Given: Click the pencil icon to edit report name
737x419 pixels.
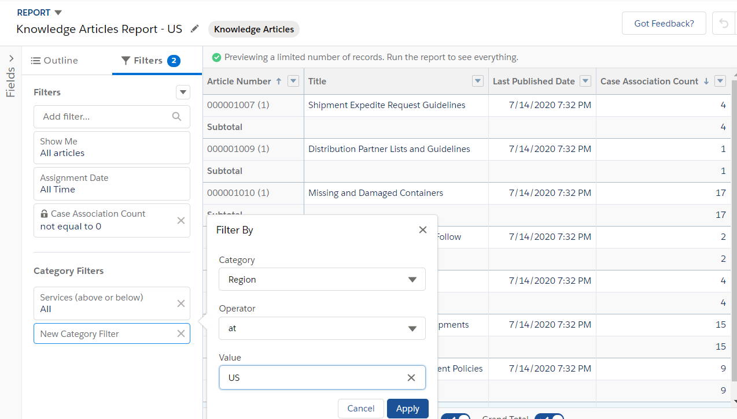Looking at the screenshot, I should click(x=195, y=29).
